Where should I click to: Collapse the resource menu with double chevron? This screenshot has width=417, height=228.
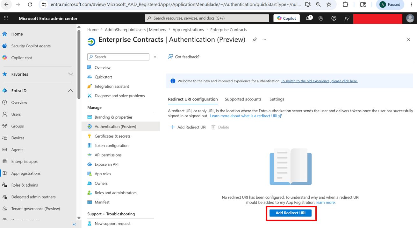point(155,57)
